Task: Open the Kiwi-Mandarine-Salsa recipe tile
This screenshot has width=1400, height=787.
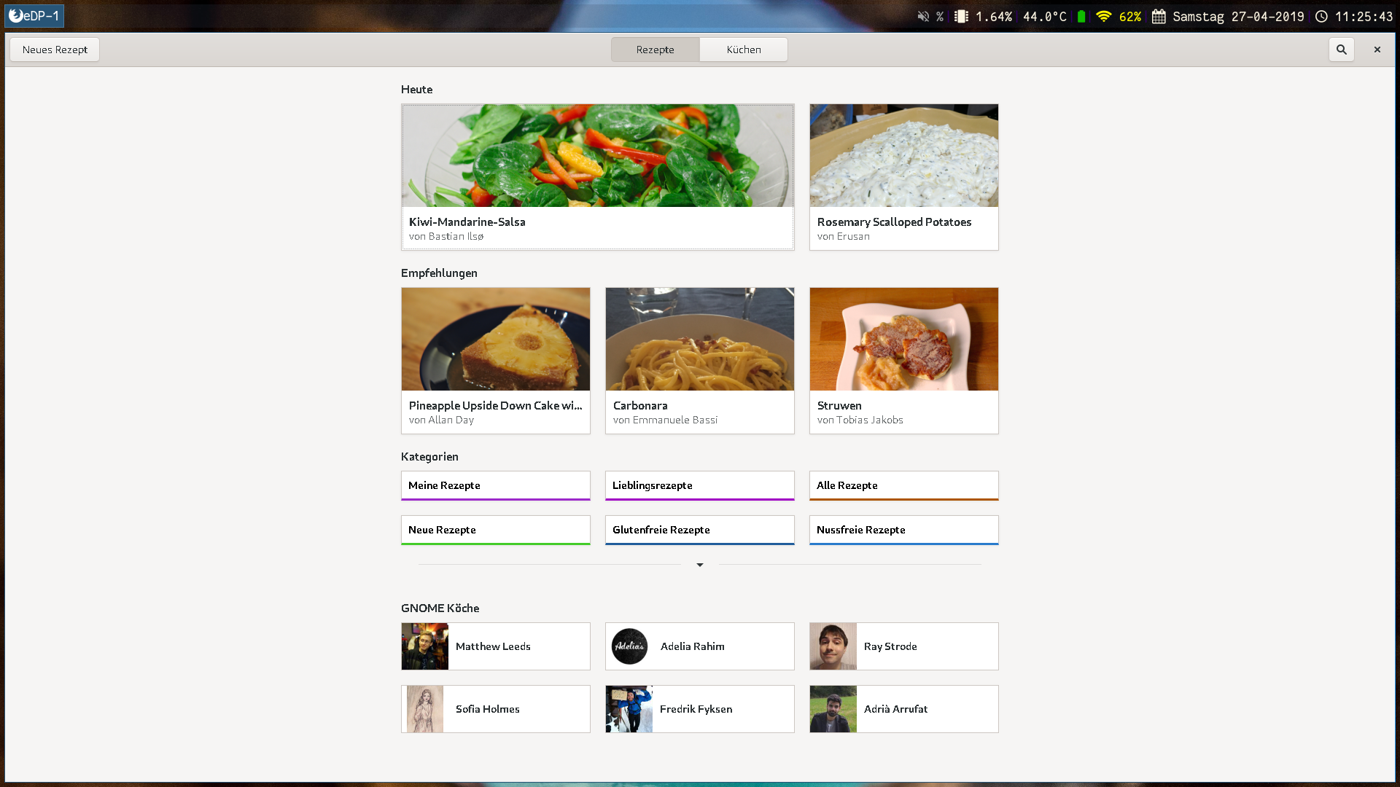Action: pos(597,177)
